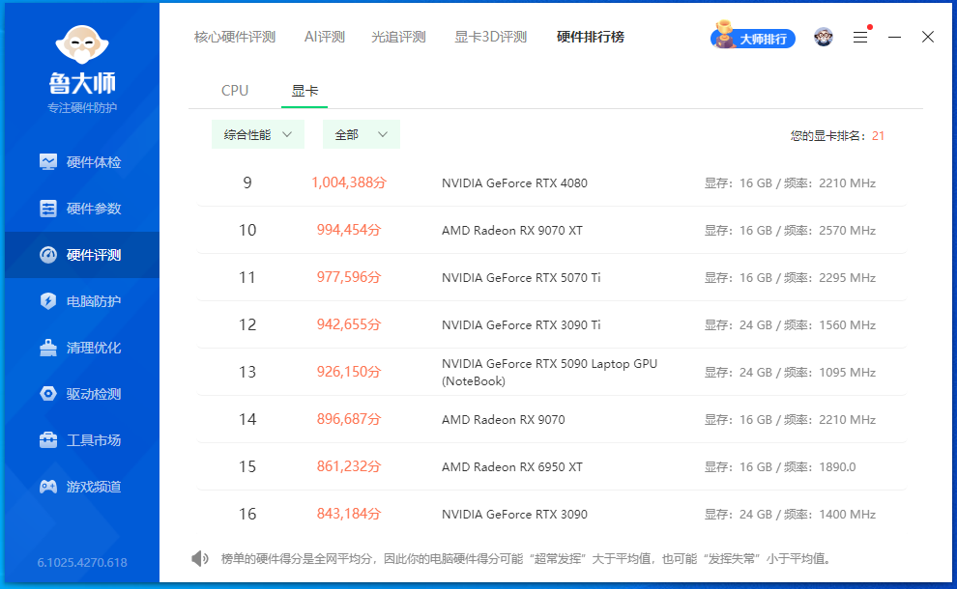Expand the 全部 filter dropdown
This screenshot has width=957, height=589.
[362, 135]
